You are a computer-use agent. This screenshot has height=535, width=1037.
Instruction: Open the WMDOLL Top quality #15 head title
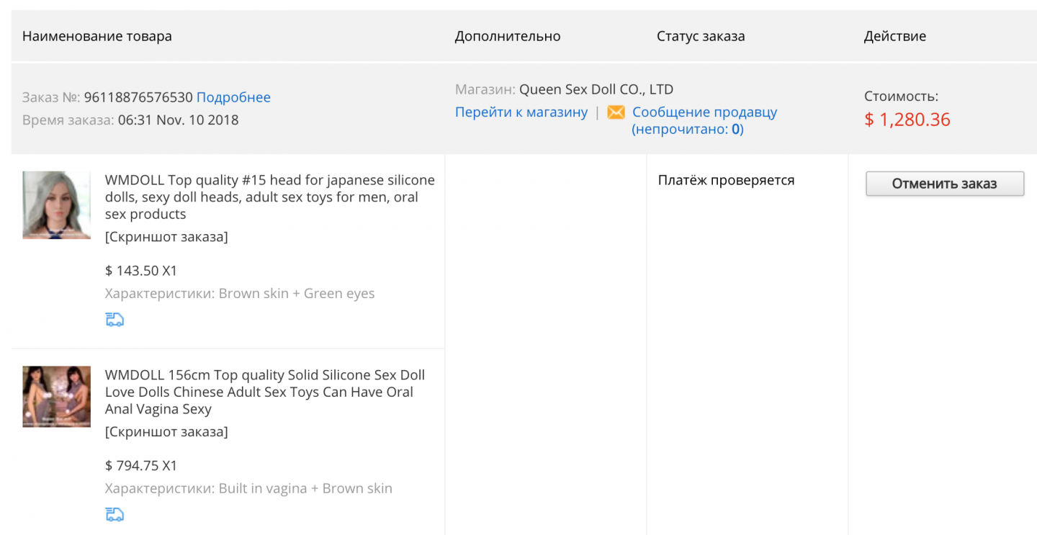(270, 197)
